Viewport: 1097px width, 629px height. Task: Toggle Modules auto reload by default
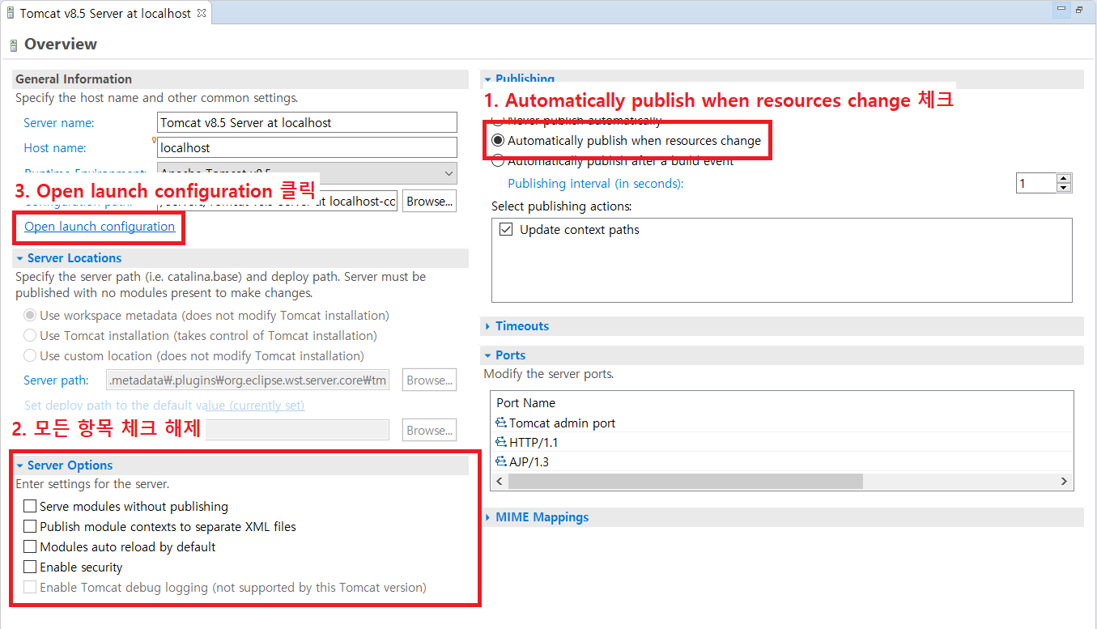click(x=30, y=546)
